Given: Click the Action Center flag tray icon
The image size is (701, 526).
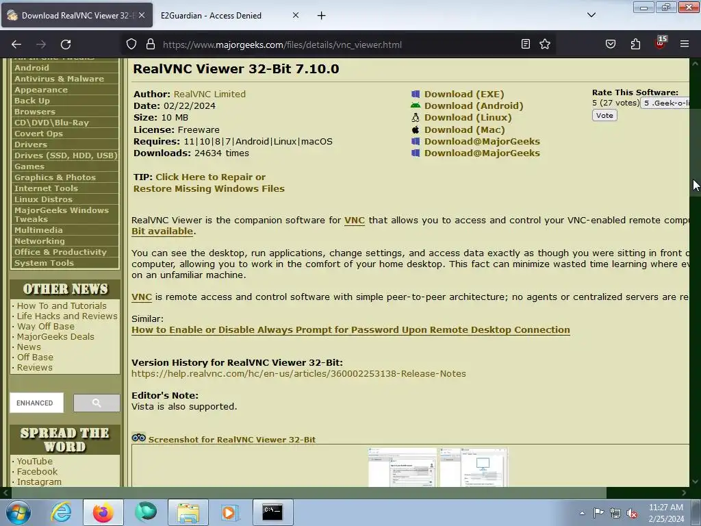Looking at the screenshot, I should (598, 512).
